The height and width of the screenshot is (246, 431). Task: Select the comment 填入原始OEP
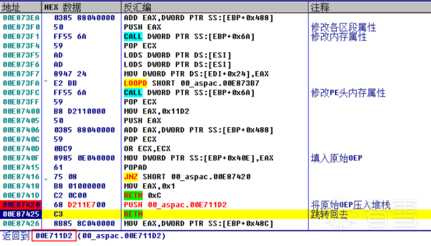(336, 158)
